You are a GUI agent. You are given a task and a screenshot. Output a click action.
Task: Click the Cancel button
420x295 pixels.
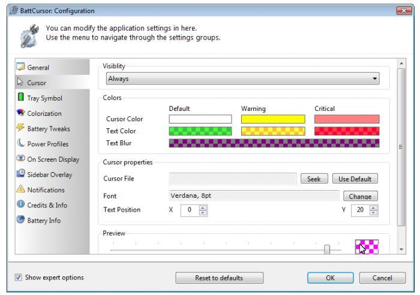point(382,278)
